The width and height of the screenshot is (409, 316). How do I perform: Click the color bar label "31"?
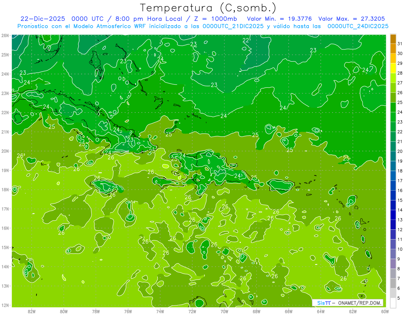click(400, 44)
